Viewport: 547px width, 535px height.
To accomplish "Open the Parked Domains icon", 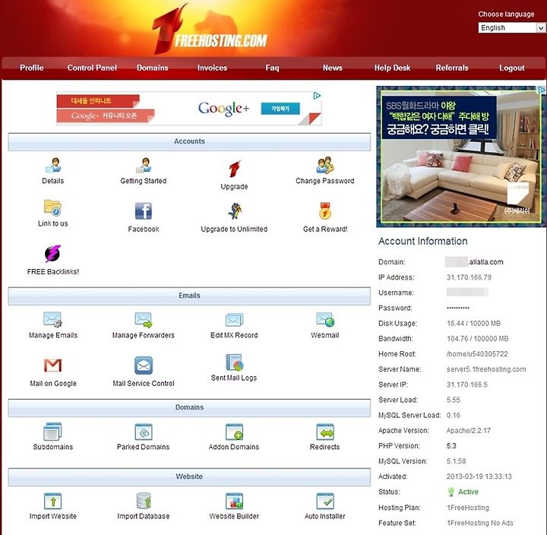I will (x=144, y=432).
